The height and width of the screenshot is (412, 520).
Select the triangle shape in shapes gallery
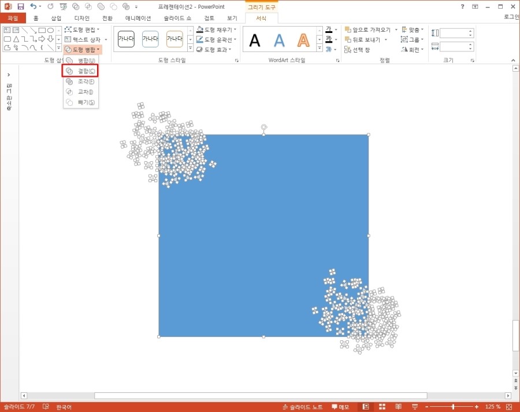[x=16, y=39]
